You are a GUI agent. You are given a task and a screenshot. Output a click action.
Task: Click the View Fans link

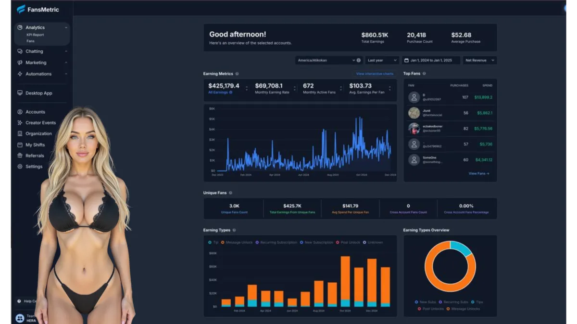click(x=479, y=174)
